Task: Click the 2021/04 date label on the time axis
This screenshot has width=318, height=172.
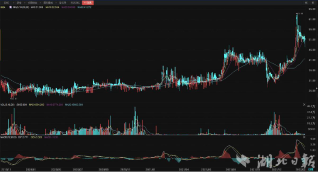Action: pyautogui.click(x=184, y=169)
